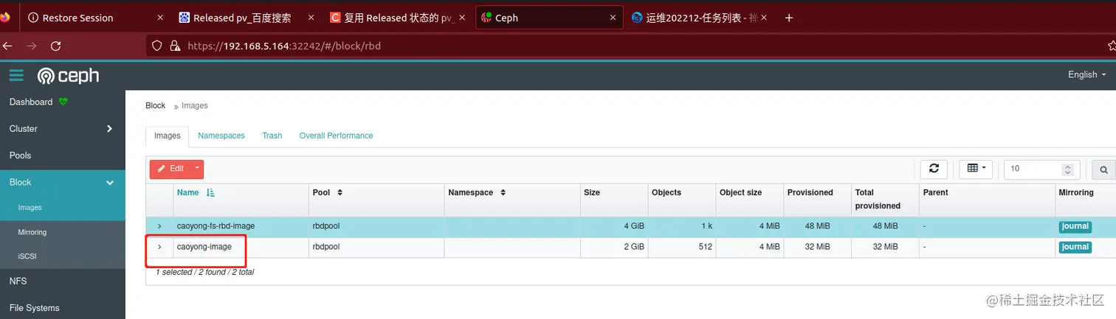The image size is (1116, 319).
Task: Close the Released pv_百度搜索 tab
Action: [311, 18]
